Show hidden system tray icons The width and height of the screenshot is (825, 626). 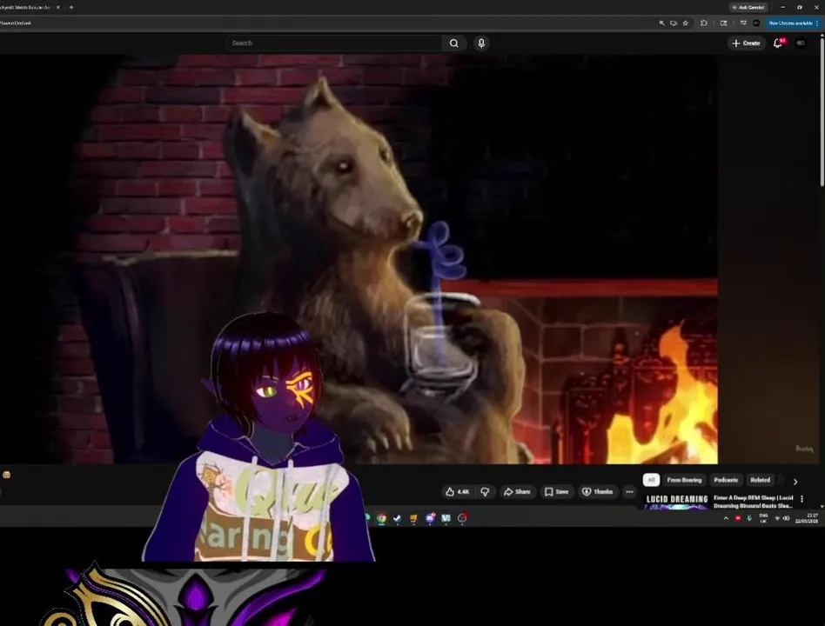(726, 518)
